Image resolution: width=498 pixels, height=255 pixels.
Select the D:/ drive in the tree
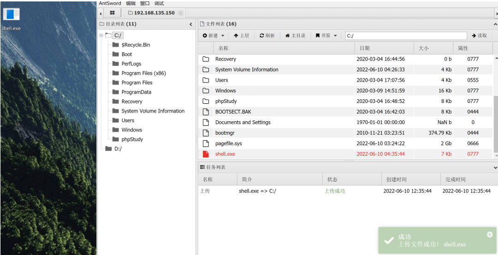(x=118, y=148)
